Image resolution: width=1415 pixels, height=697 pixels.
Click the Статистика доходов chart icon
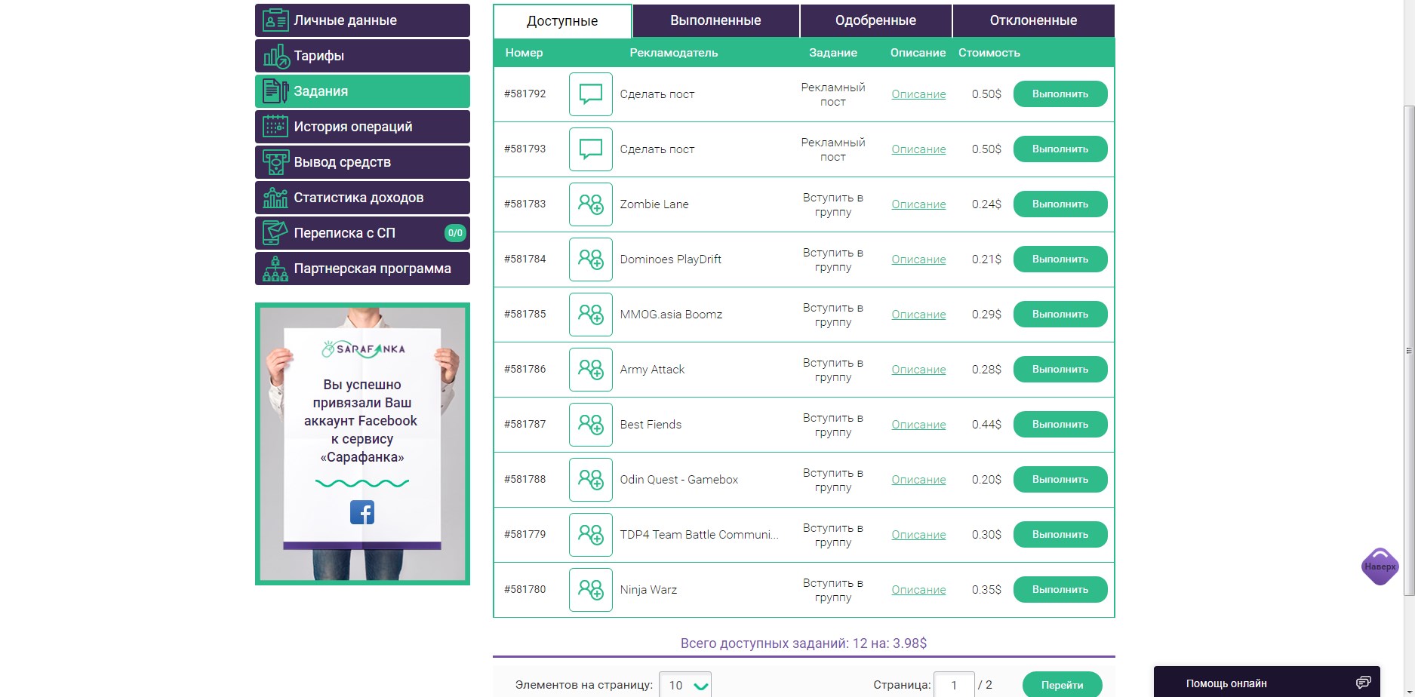click(x=275, y=198)
